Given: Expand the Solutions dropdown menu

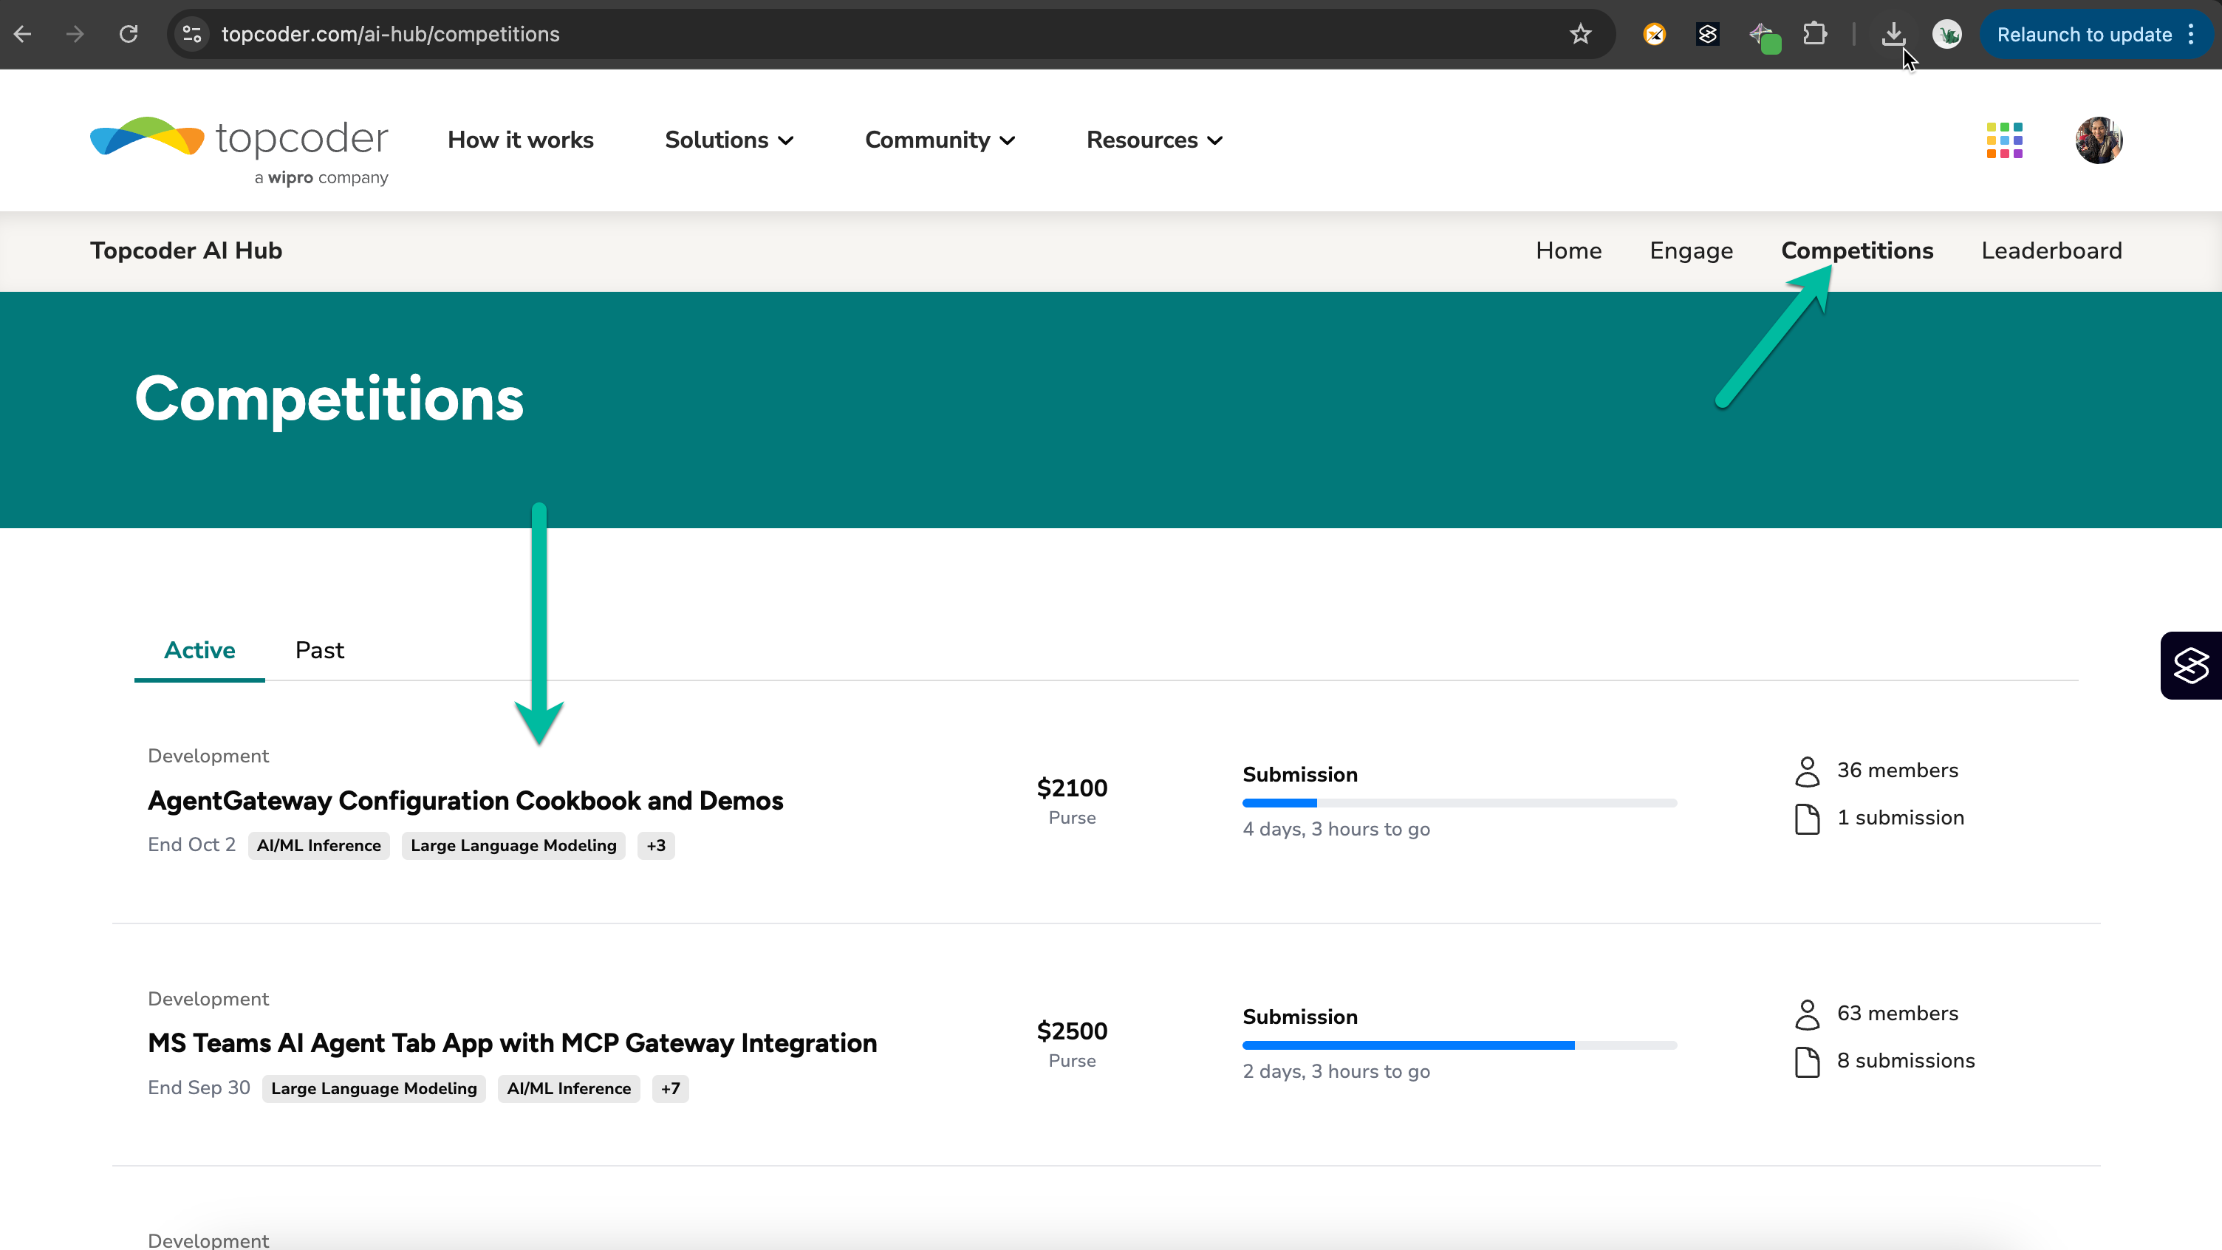Looking at the screenshot, I should (729, 140).
